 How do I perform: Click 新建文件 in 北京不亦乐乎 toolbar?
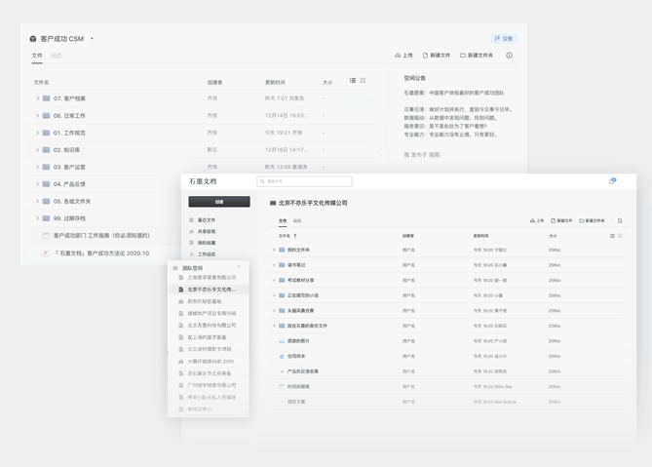(561, 221)
